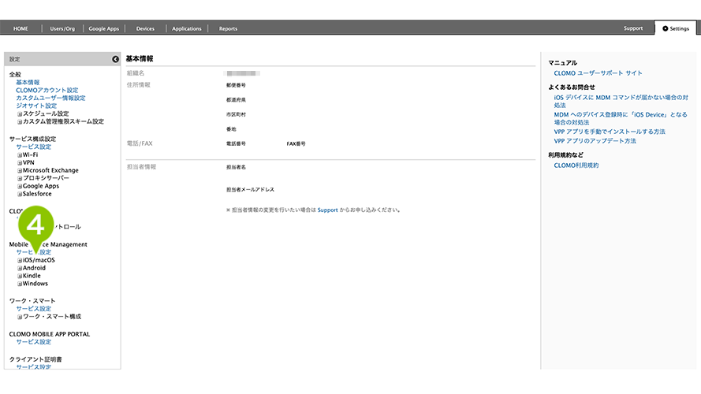Screen dimensions: 701x394
Task: Click the マニュアル heading
Action: pos(562,63)
